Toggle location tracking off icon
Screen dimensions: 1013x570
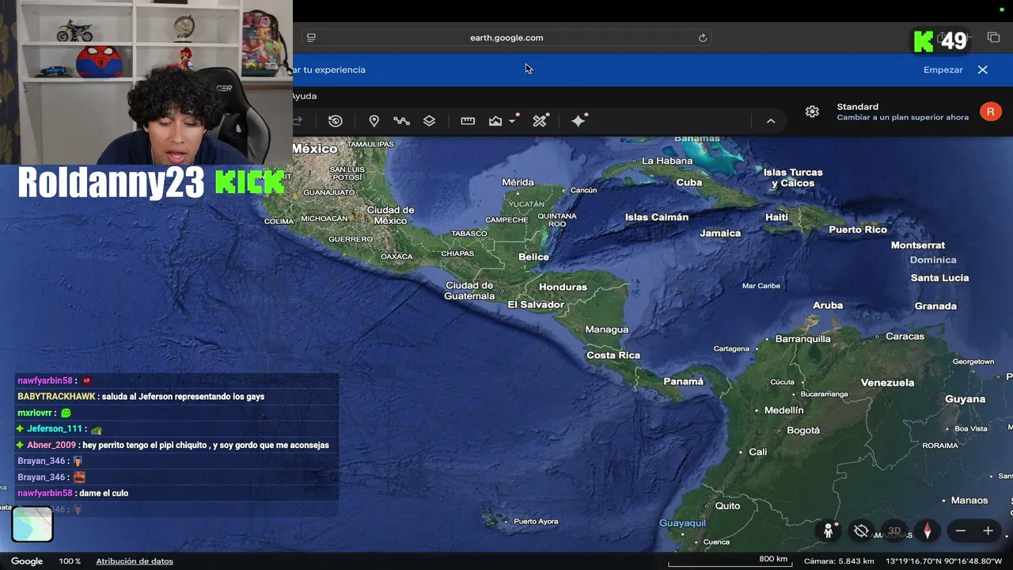tap(861, 531)
